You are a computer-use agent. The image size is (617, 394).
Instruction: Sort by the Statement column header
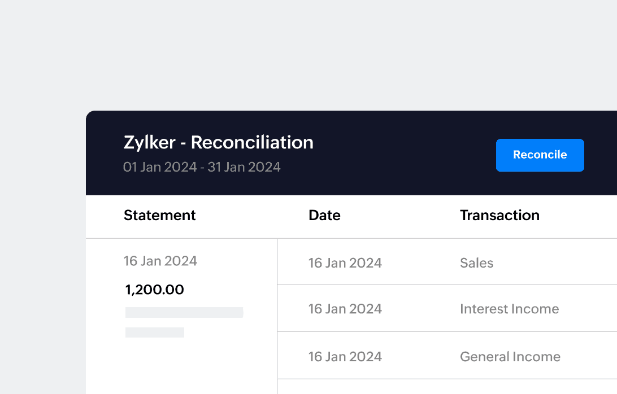click(x=159, y=215)
